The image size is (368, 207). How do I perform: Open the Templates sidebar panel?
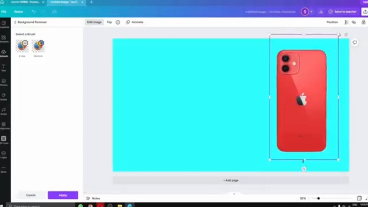pyautogui.click(x=4, y=24)
